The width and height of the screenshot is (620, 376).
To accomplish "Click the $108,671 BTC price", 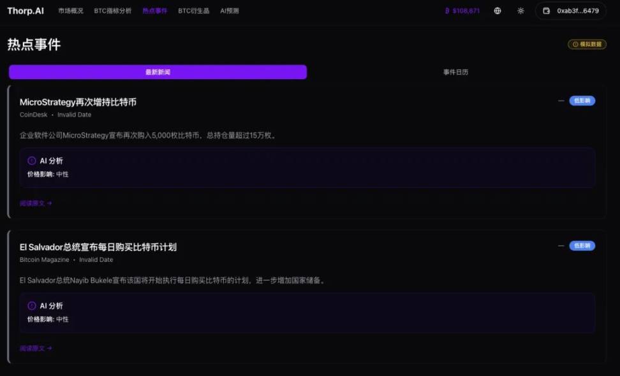I will tap(466, 11).
